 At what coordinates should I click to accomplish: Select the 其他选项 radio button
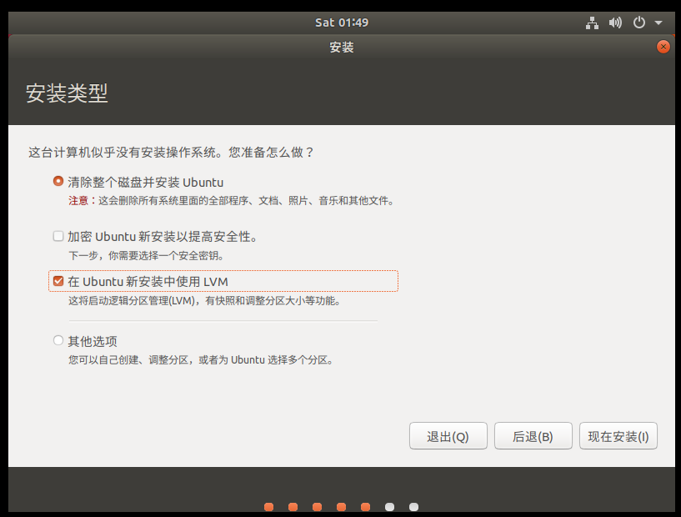click(x=58, y=340)
